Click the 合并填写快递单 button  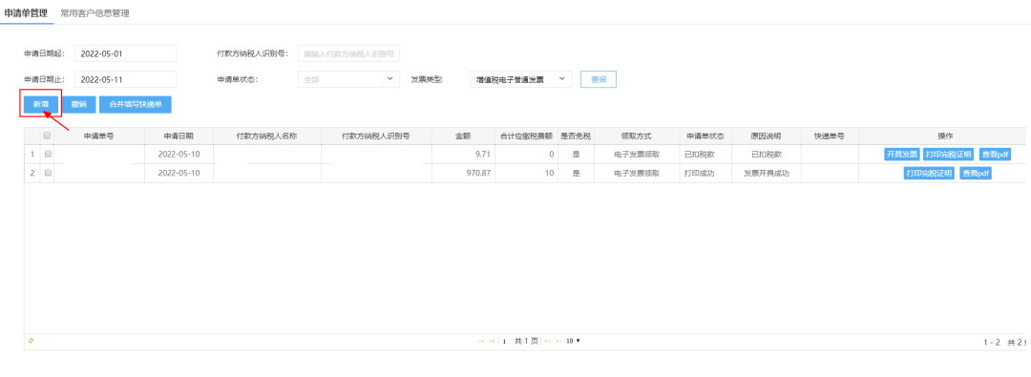point(136,104)
